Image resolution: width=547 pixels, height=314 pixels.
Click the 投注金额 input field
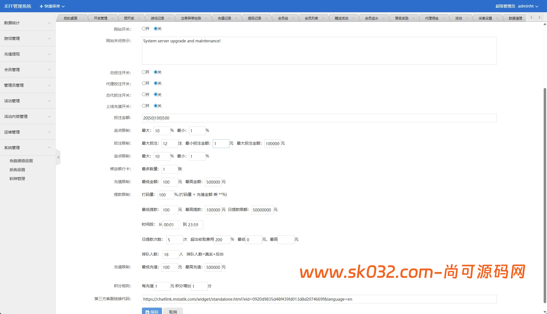pos(319,118)
